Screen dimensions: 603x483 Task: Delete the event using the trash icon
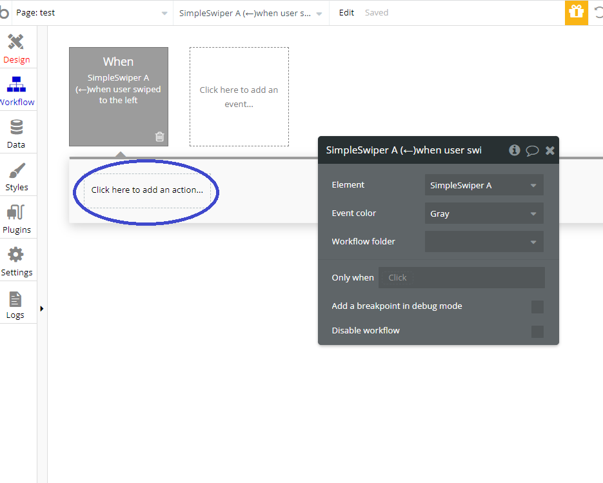(160, 137)
